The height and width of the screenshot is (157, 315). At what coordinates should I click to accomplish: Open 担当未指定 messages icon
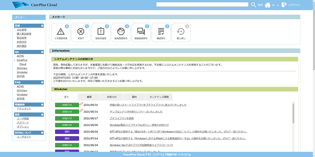pyautogui.click(x=101, y=33)
